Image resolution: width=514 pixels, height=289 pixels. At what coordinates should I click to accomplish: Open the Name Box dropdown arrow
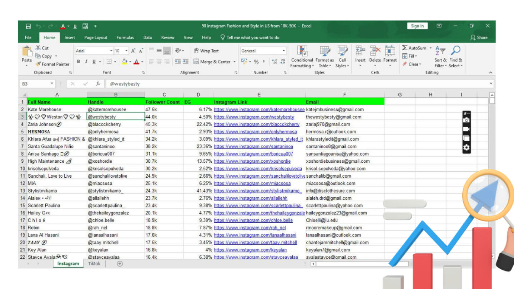pyautogui.click(x=52, y=84)
